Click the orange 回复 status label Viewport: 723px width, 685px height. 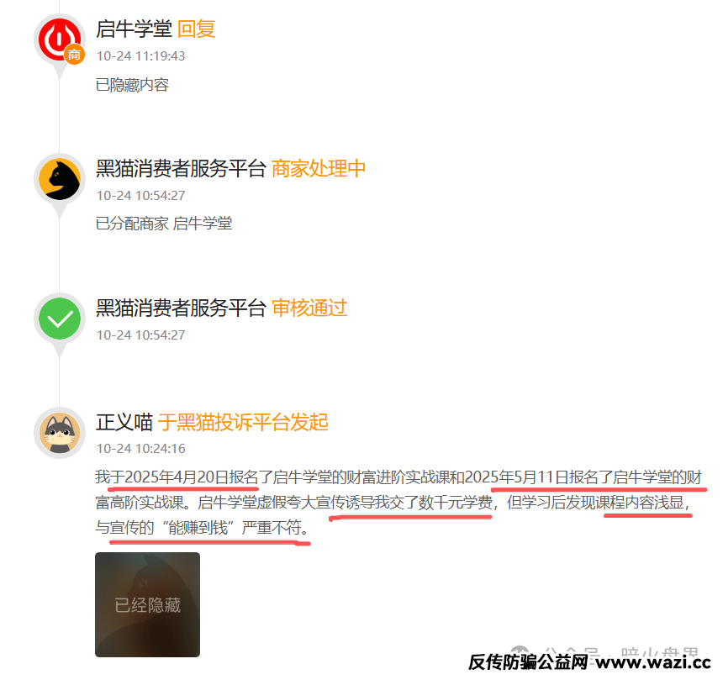(196, 29)
